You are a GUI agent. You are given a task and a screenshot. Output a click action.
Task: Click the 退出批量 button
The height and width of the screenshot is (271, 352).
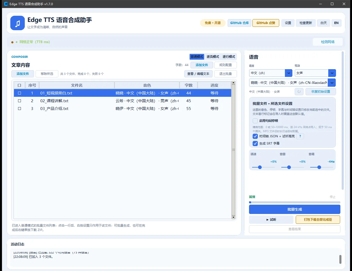point(226,74)
